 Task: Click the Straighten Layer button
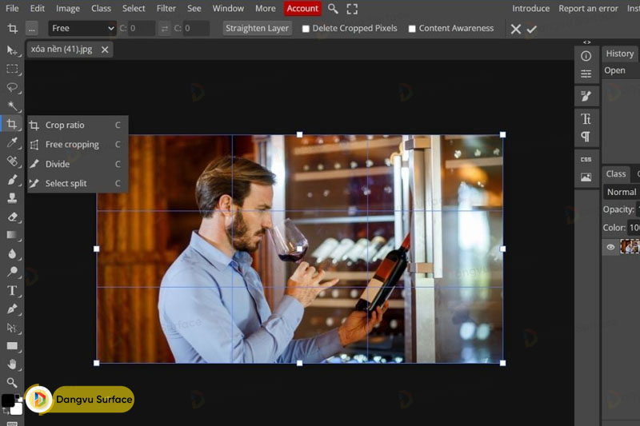(257, 28)
